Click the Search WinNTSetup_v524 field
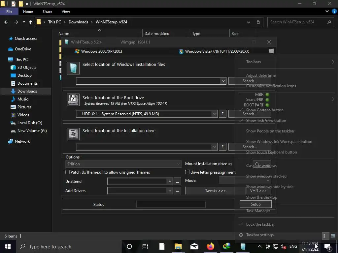The height and width of the screenshot is (253, 338). pyautogui.click(x=301, y=22)
